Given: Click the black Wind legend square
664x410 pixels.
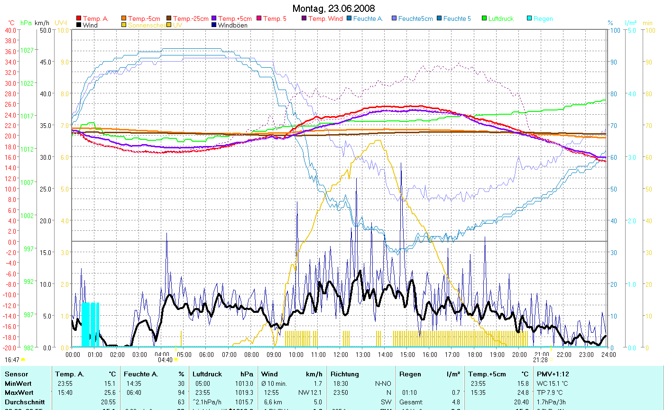Looking at the screenshot, I should pos(79,25).
